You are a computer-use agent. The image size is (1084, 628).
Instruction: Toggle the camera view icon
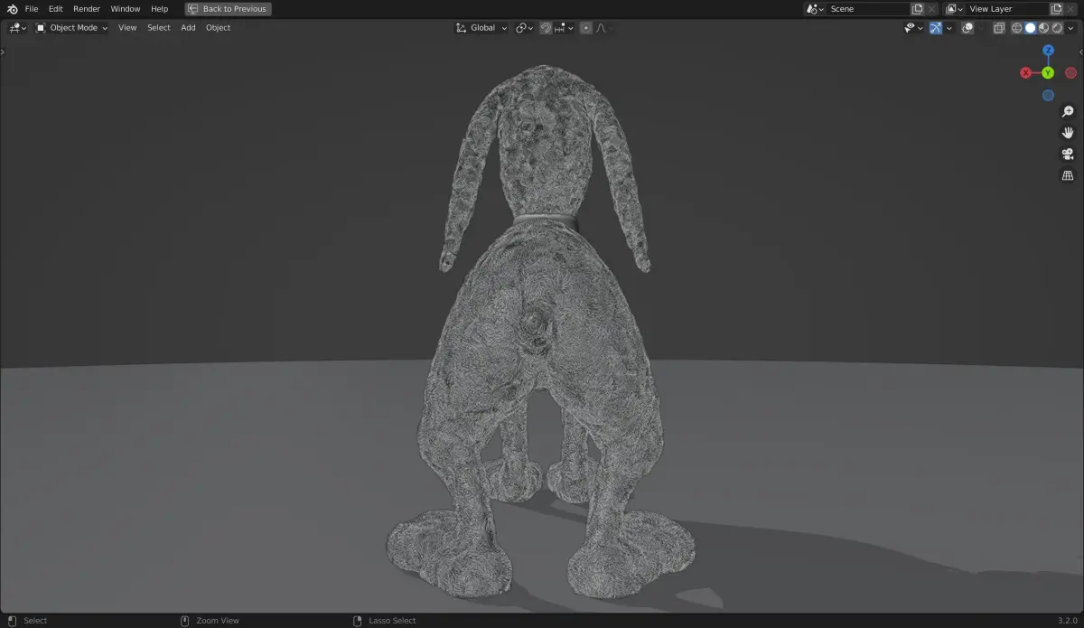coord(1068,154)
